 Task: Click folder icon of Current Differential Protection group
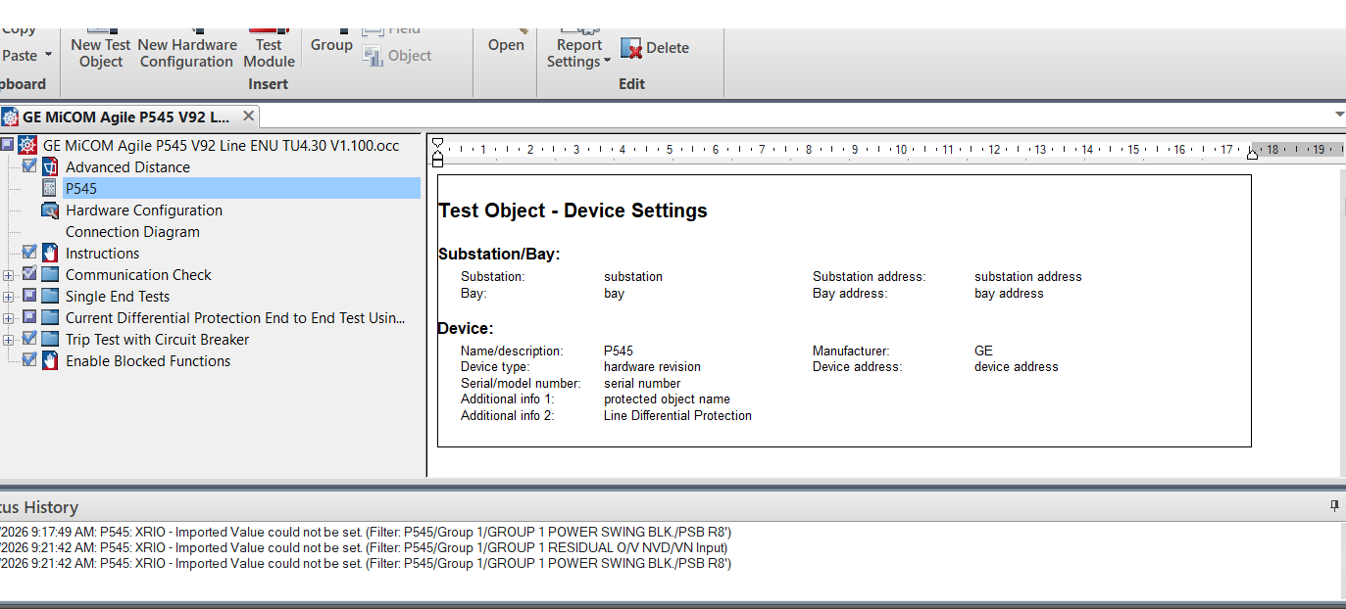49,317
